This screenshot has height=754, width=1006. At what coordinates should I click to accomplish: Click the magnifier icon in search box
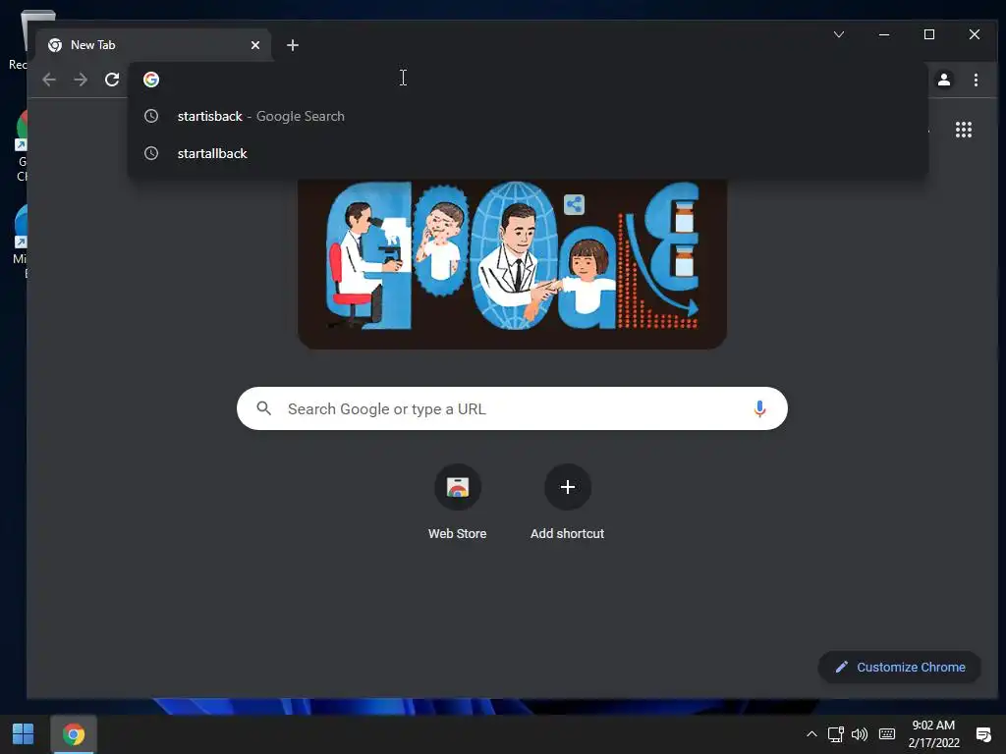coord(263,408)
